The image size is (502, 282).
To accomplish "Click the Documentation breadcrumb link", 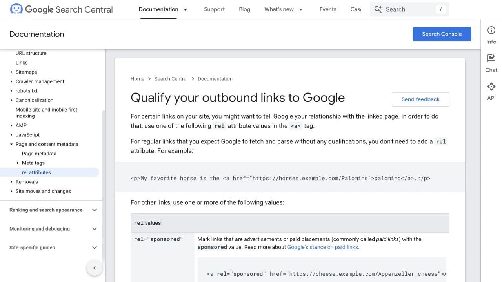I will (x=215, y=79).
